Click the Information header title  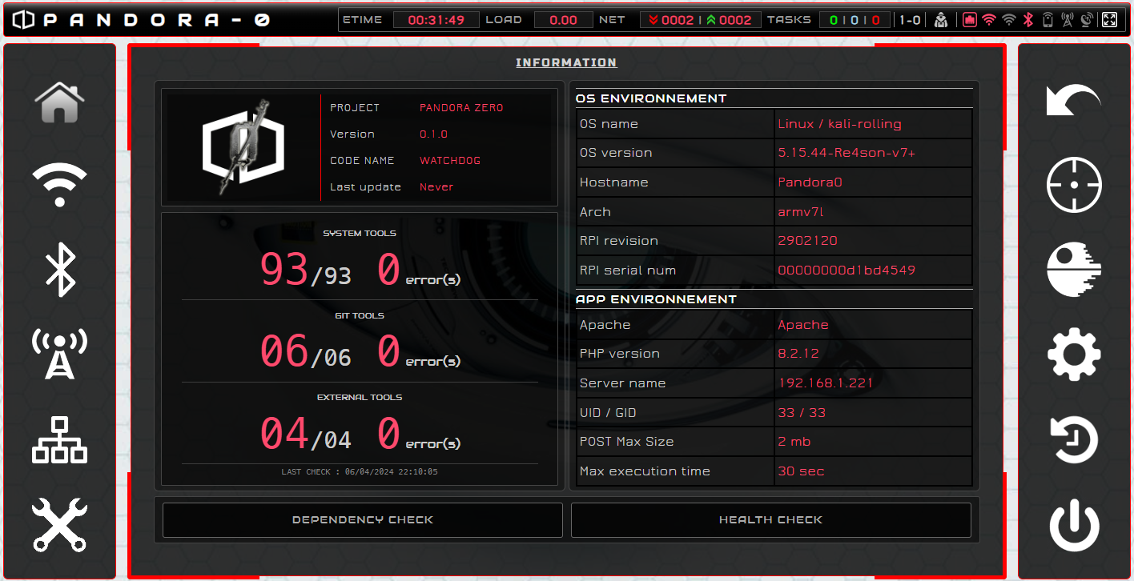pos(566,62)
